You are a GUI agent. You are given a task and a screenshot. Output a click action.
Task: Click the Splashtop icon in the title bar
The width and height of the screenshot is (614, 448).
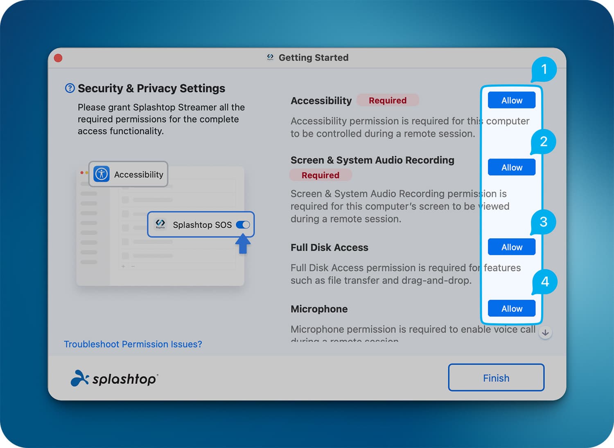tap(270, 58)
